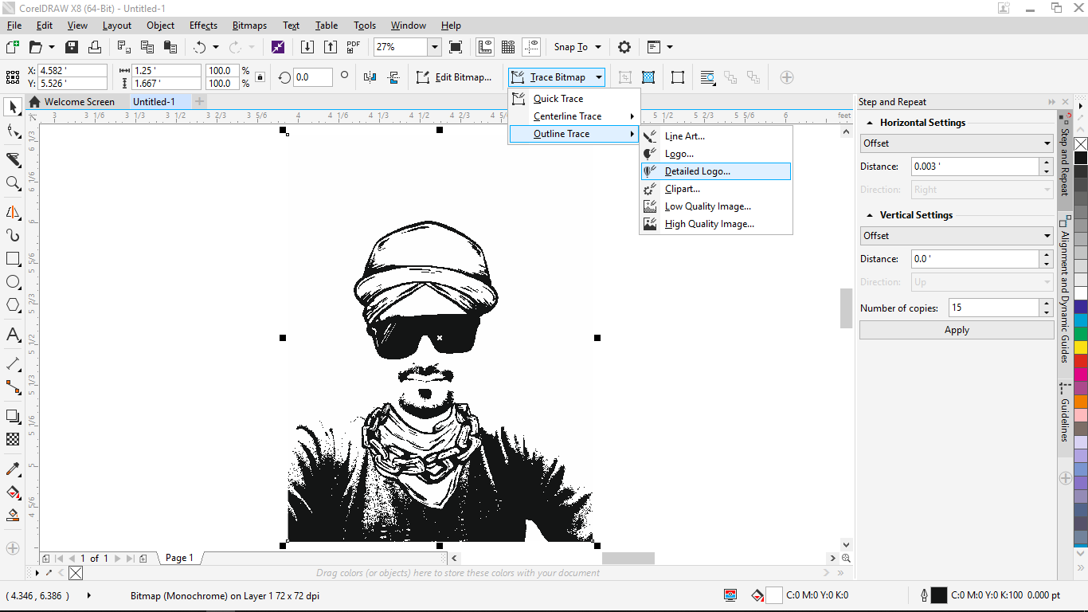The height and width of the screenshot is (612, 1088).
Task: Click the Apply button in Step and Repeat
Action: [956, 330]
